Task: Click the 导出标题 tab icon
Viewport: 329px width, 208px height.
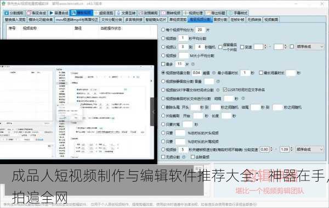Action: pos(208,13)
